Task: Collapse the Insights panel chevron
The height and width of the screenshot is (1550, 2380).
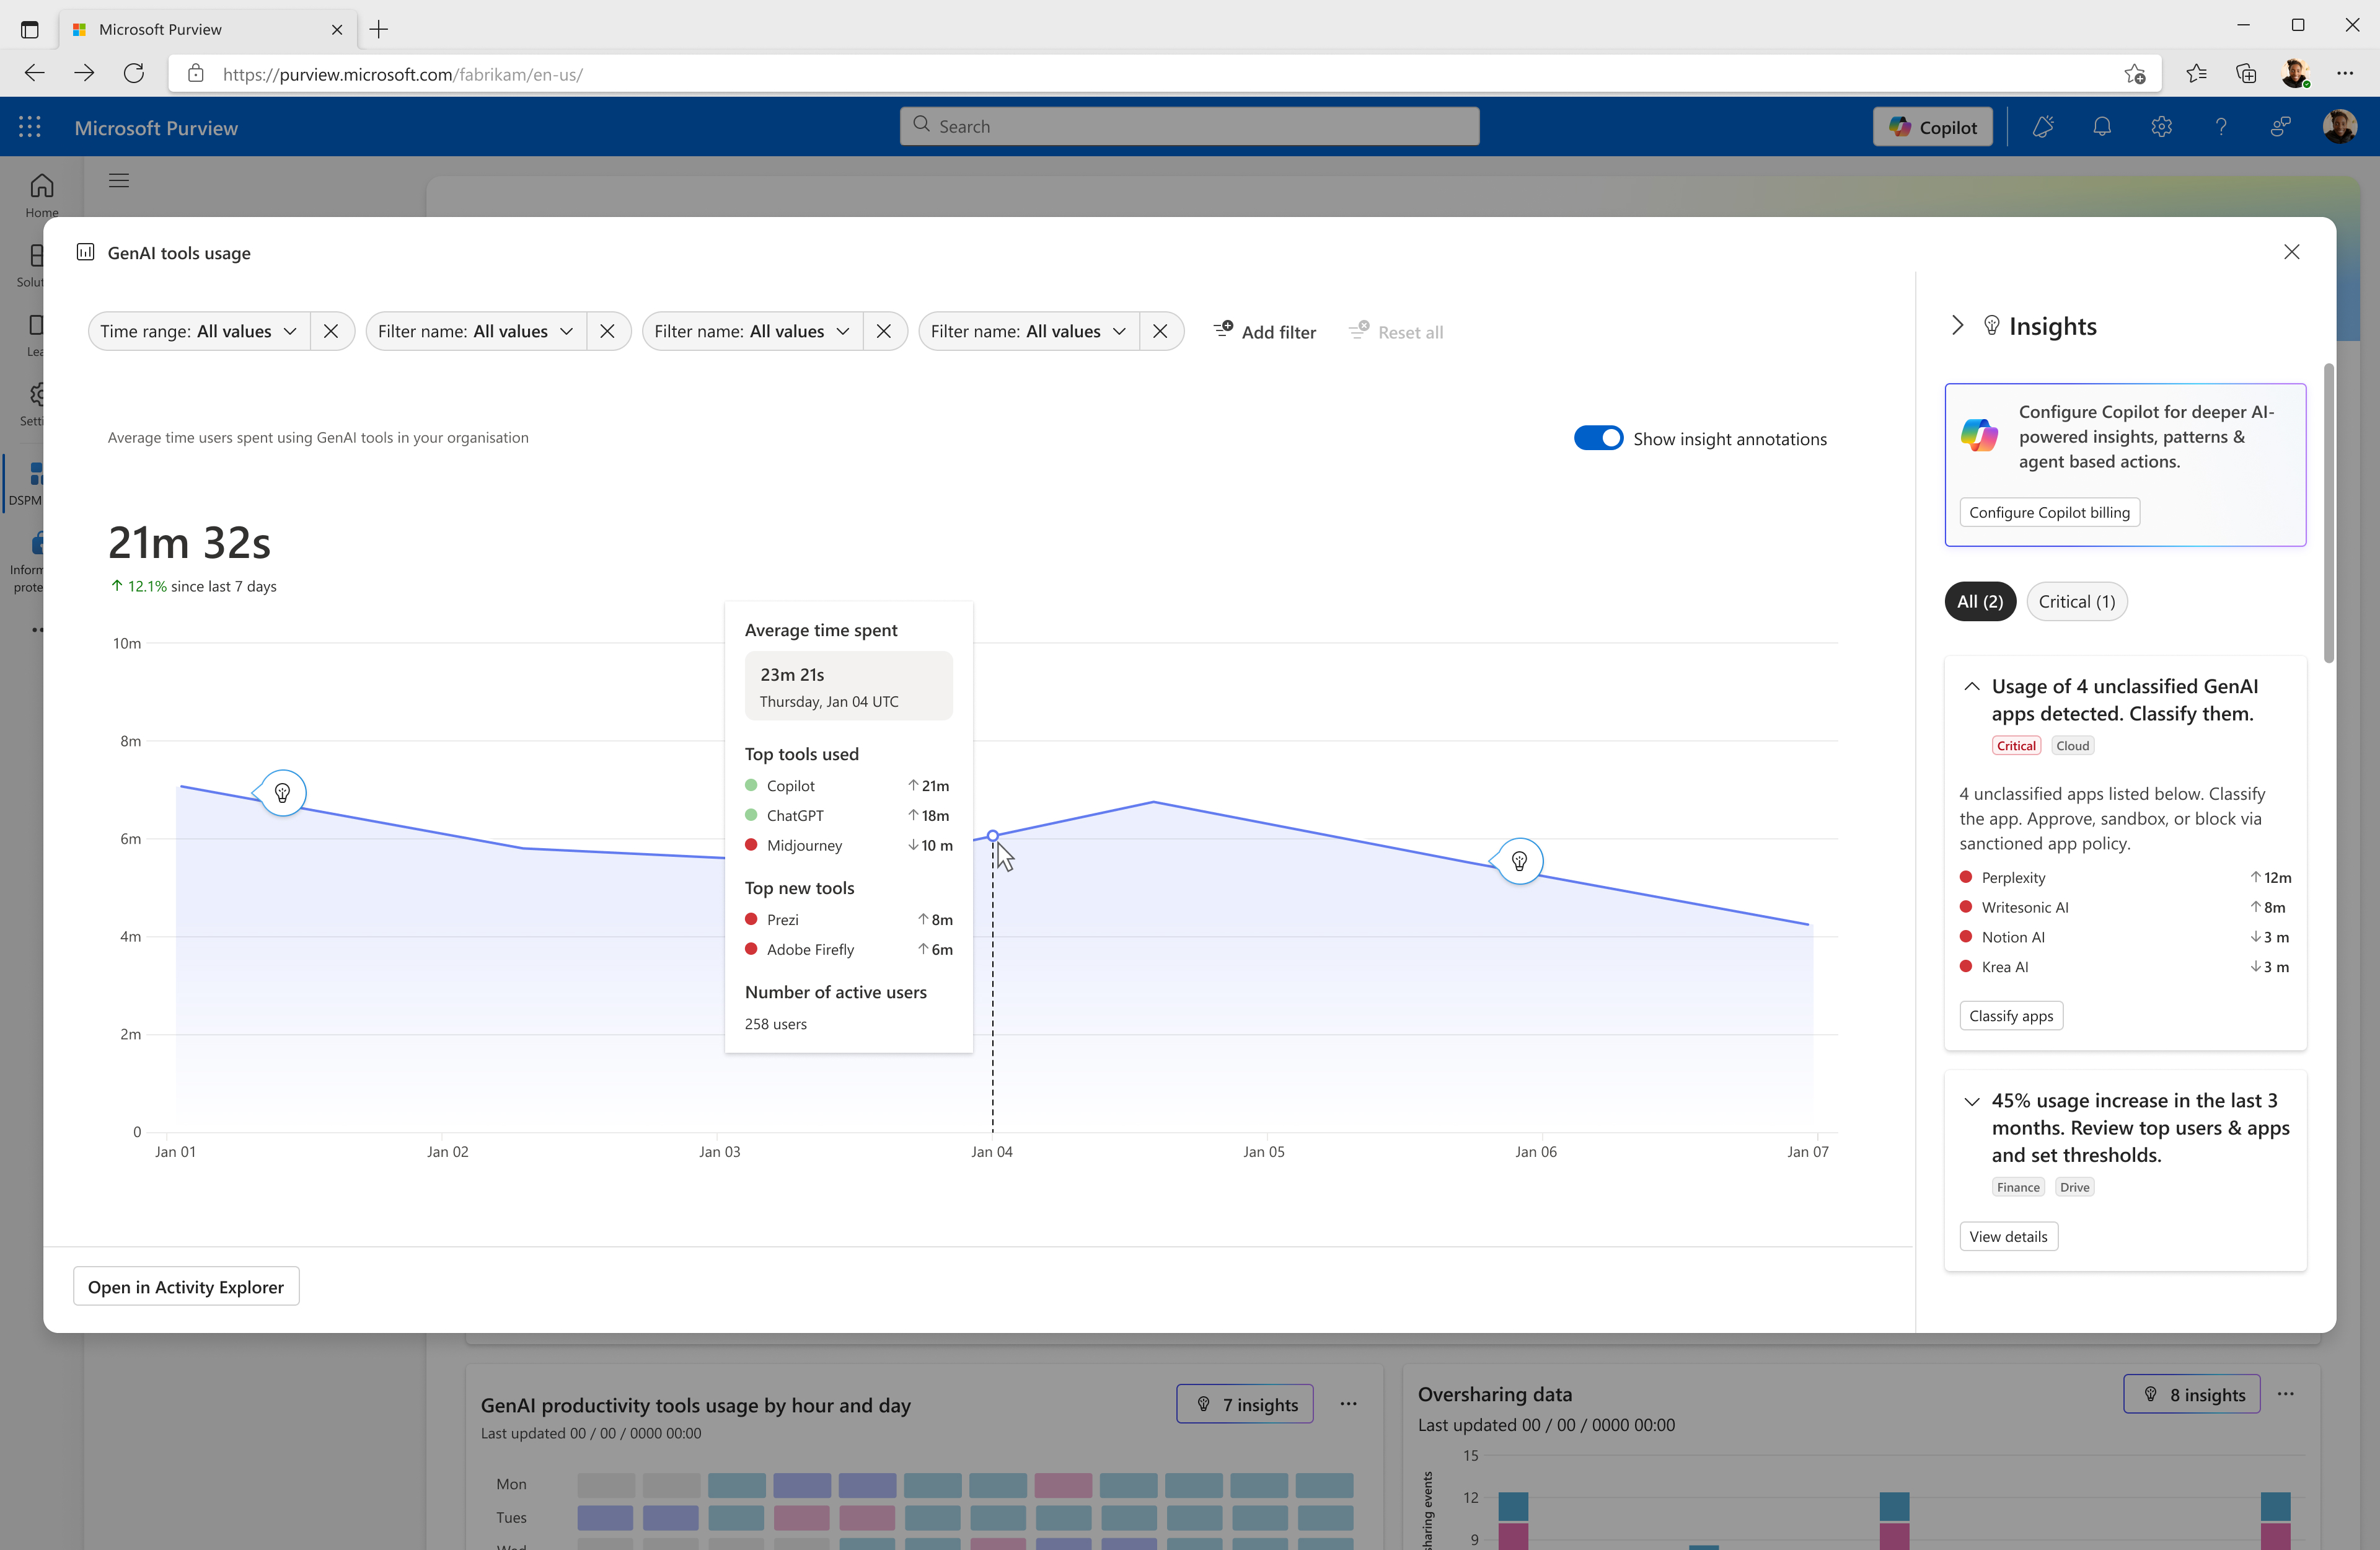Action: tap(1957, 326)
